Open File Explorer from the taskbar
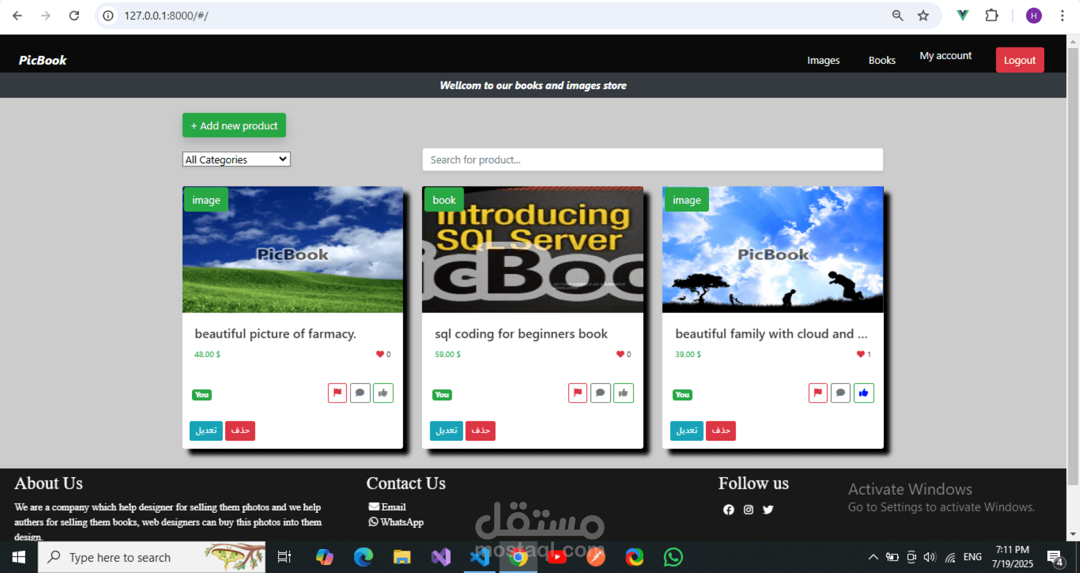Viewport: 1080px width, 573px height. 402,557
